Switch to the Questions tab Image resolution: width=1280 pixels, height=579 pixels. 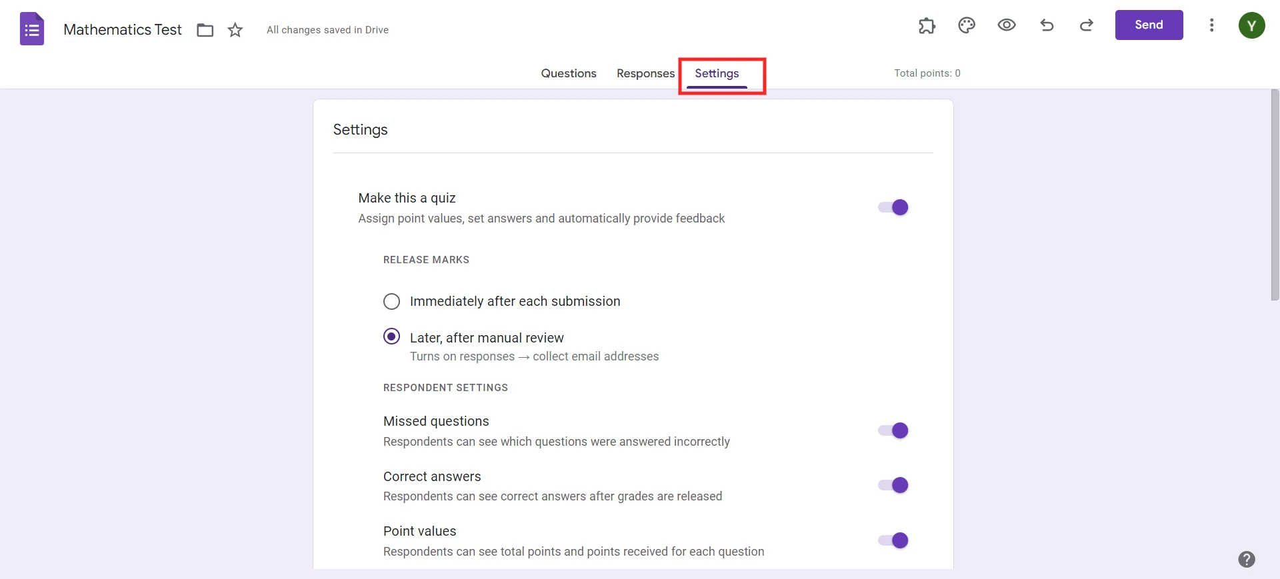click(x=569, y=73)
